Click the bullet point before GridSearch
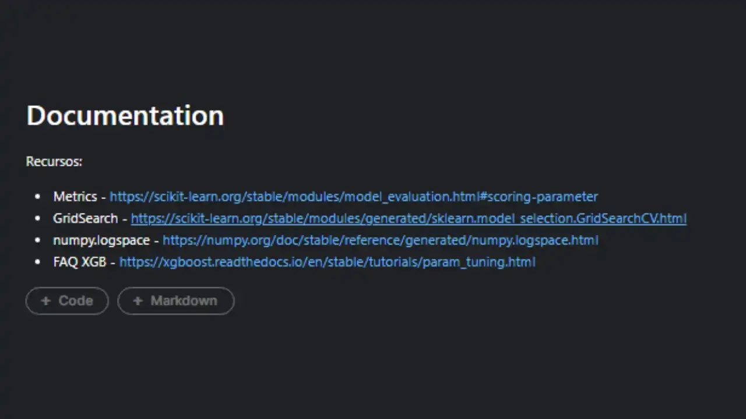The image size is (746, 419). click(x=38, y=219)
